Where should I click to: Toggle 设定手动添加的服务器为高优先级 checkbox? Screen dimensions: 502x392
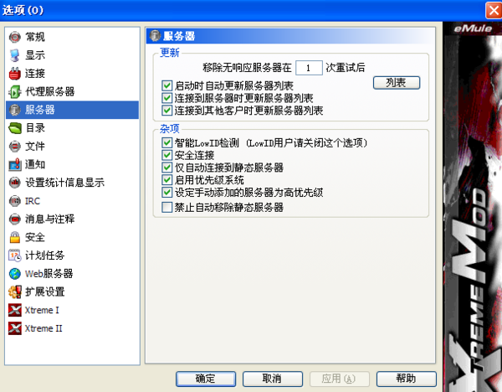point(166,193)
